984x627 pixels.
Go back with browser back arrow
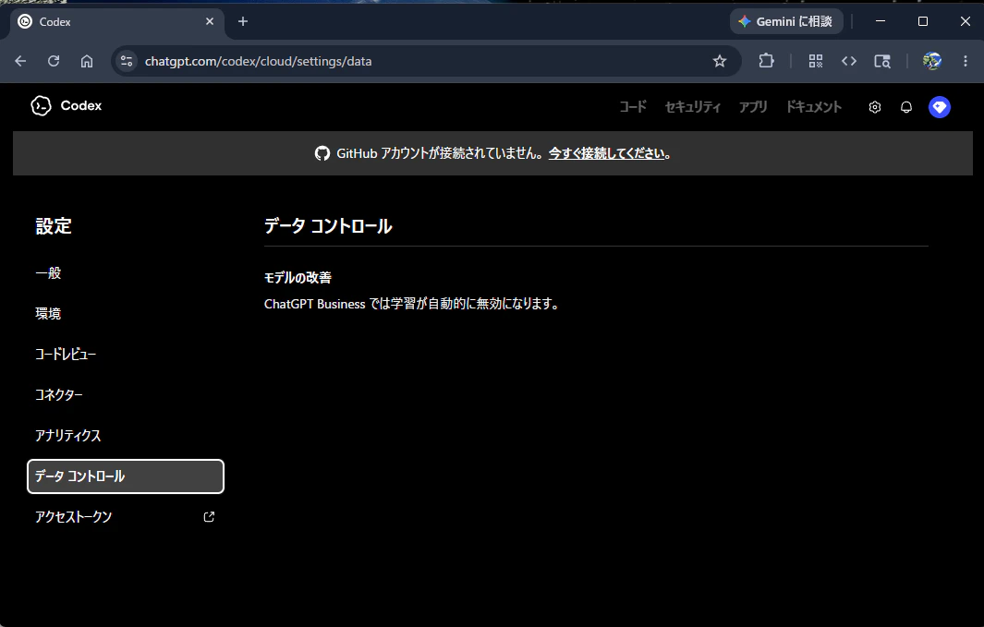coord(20,61)
